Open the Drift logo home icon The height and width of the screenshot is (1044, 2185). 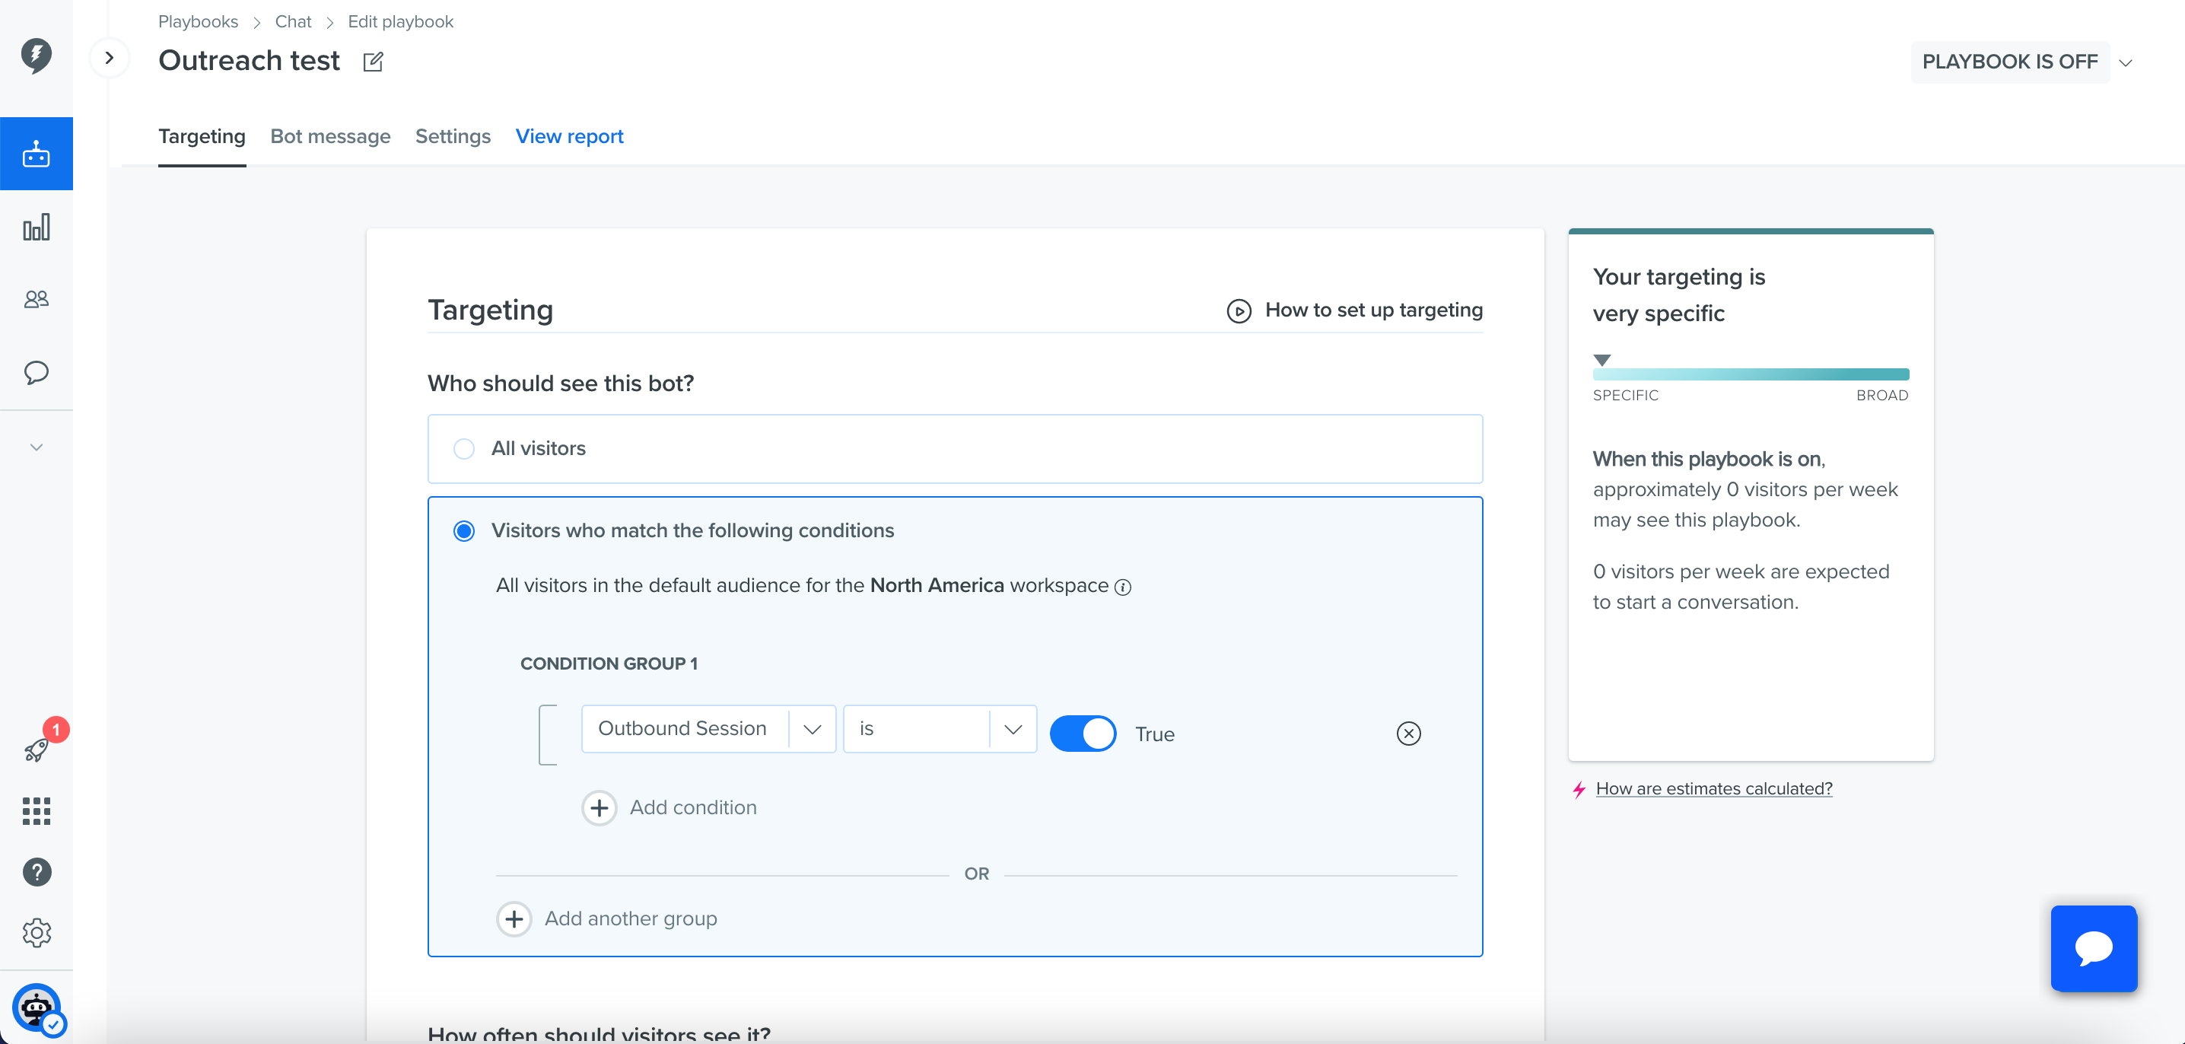37,56
